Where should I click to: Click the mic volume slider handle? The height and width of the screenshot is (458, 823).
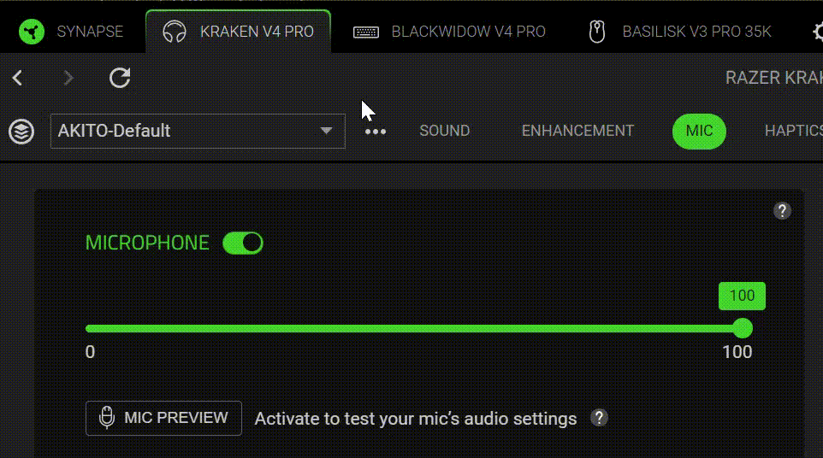[743, 329]
